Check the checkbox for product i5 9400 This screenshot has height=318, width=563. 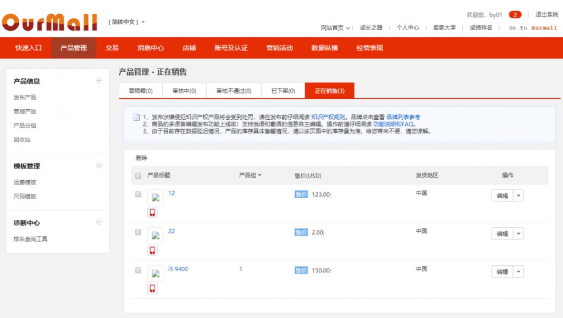click(x=138, y=270)
